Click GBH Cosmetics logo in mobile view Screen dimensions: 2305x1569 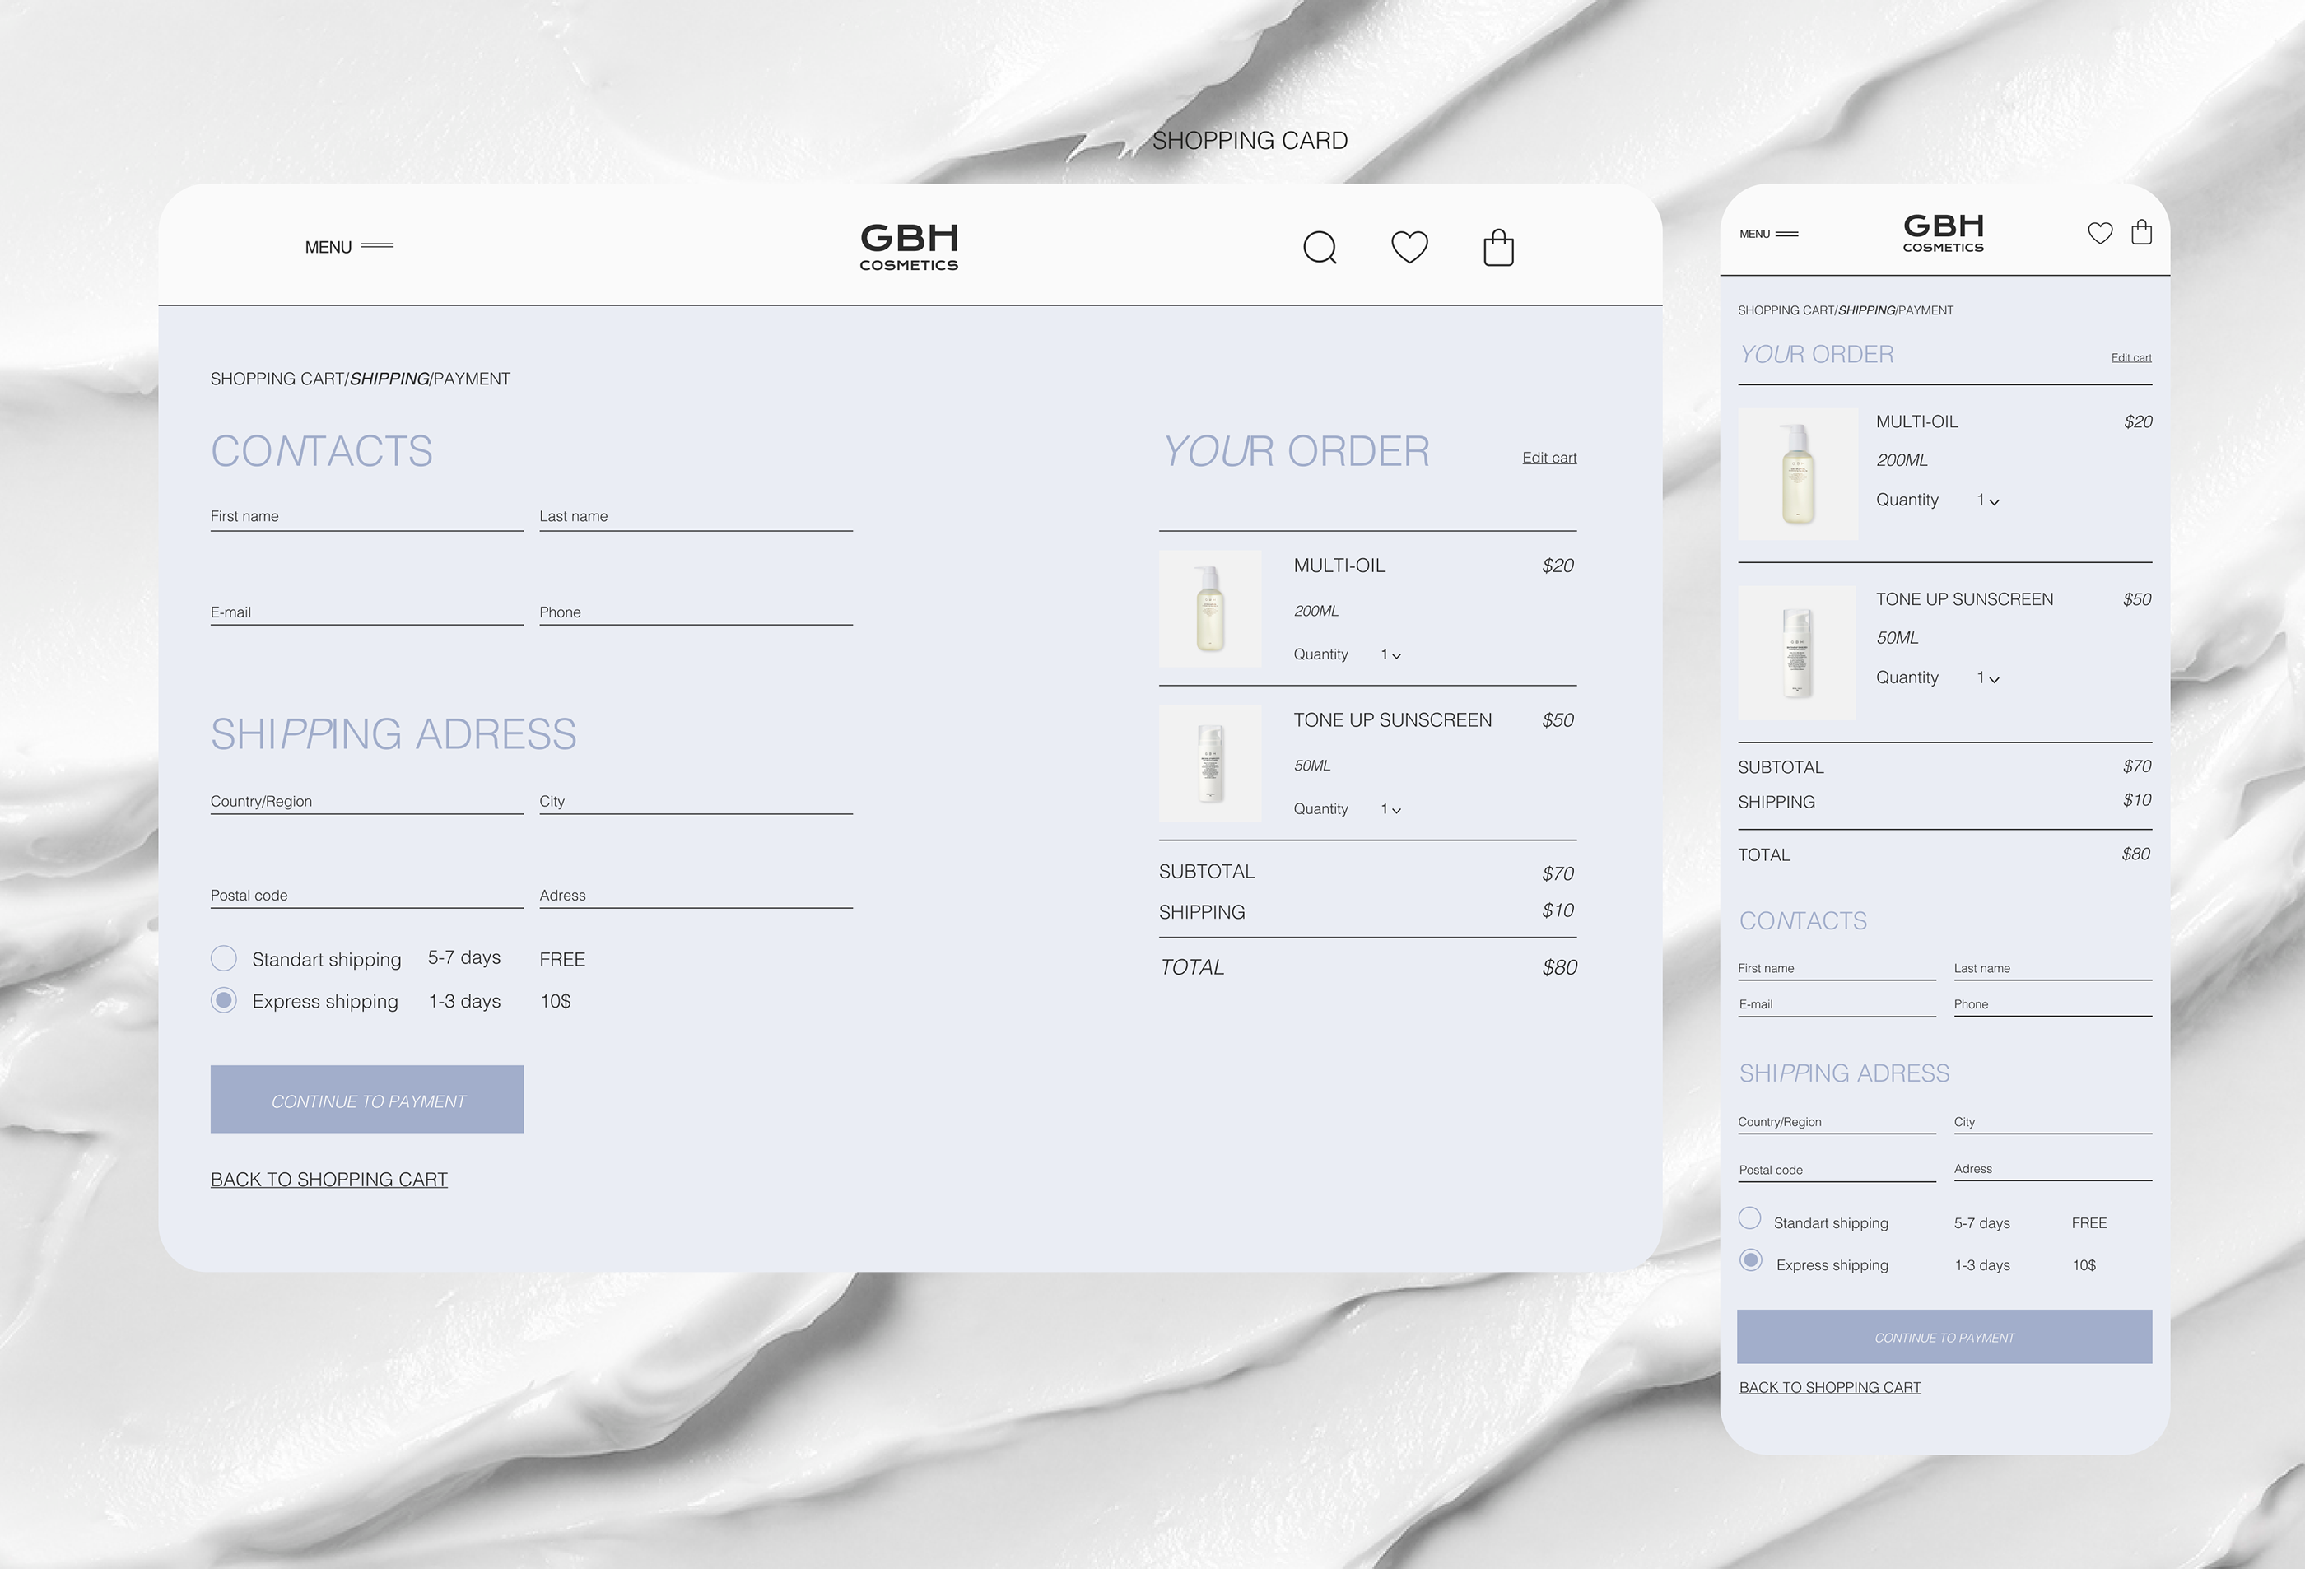pos(1943,234)
